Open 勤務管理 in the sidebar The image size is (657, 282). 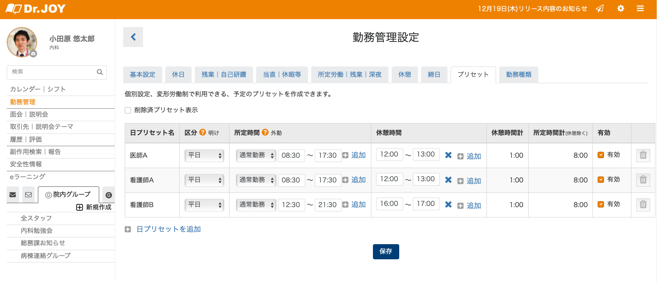(x=61, y=102)
